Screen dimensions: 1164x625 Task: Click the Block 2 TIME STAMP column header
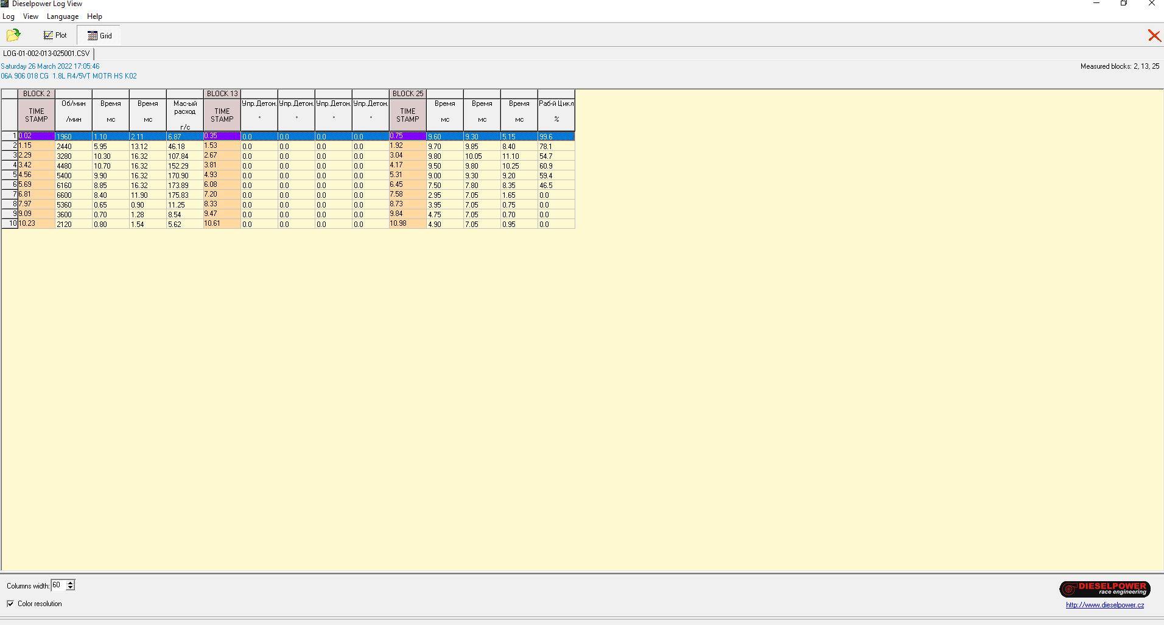click(37, 115)
